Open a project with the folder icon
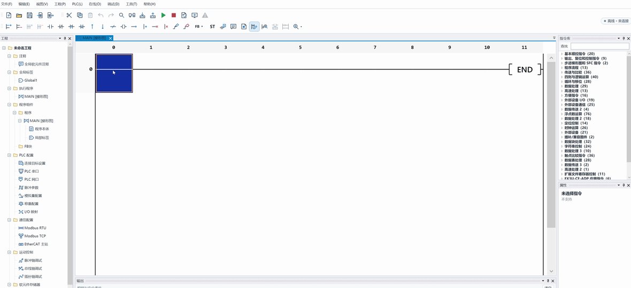631x288 pixels. coord(19,15)
